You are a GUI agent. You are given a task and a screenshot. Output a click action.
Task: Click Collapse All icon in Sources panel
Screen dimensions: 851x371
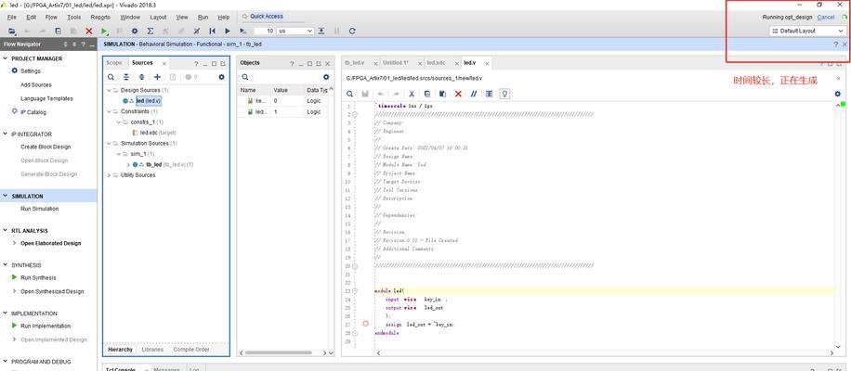point(126,78)
